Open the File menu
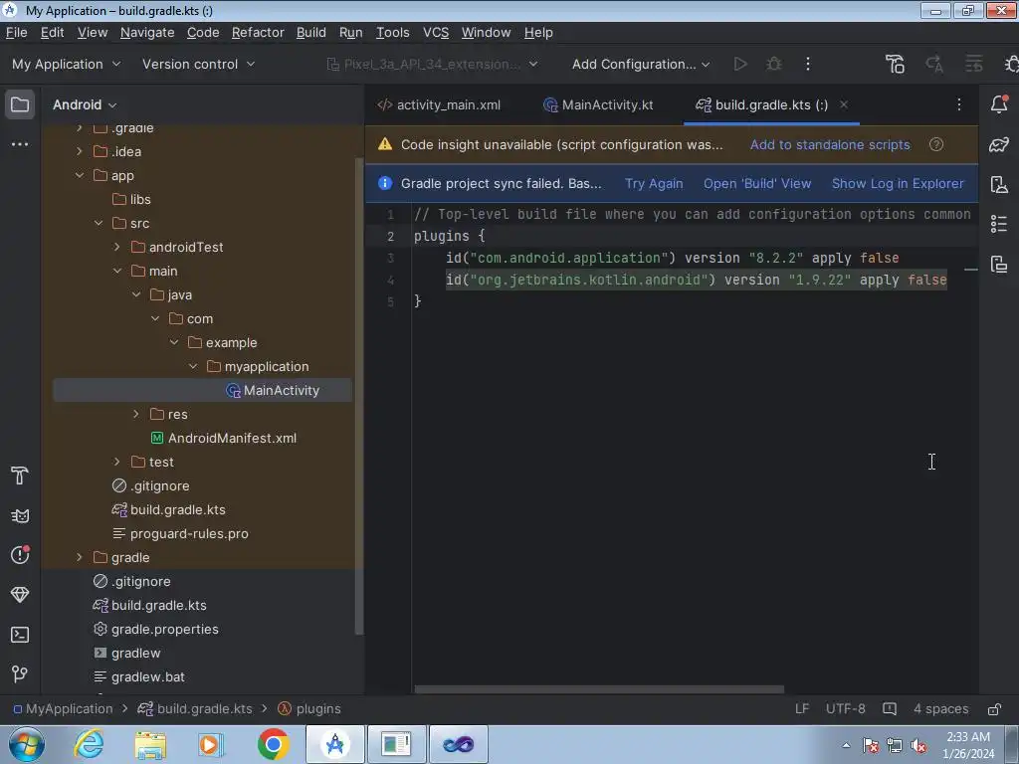Image resolution: width=1019 pixels, height=764 pixels. (16, 33)
